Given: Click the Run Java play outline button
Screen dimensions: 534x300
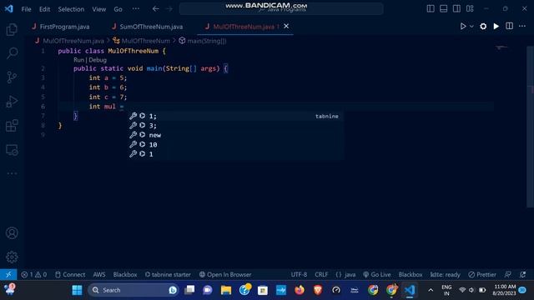Looking at the screenshot, I should [463, 26].
